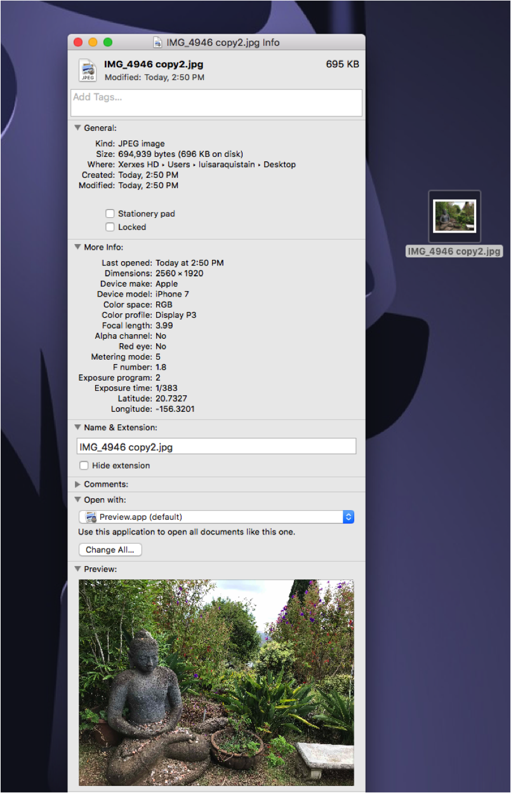Screen dimensions: 511x793
Task: Click the file name text field
Action: (x=216, y=447)
